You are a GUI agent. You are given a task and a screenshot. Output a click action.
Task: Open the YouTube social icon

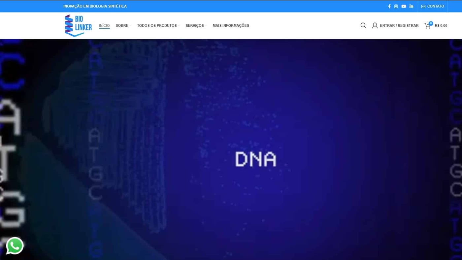click(404, 6)
